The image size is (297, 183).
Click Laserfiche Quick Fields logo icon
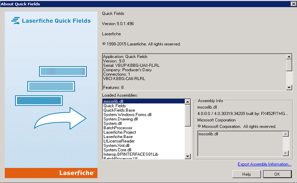coord(15,21)
